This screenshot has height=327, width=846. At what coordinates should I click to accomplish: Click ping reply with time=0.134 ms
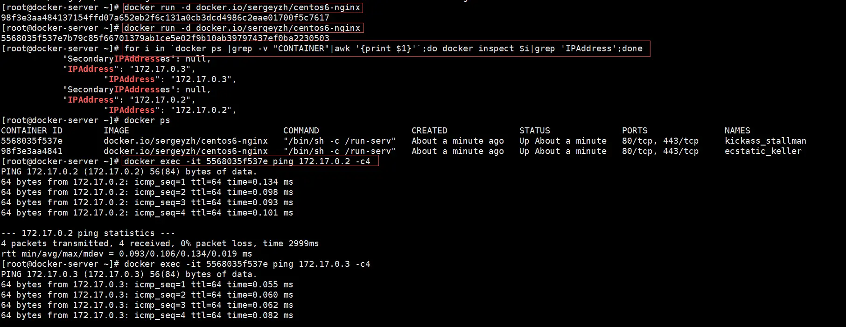click(x=147, y=182)
